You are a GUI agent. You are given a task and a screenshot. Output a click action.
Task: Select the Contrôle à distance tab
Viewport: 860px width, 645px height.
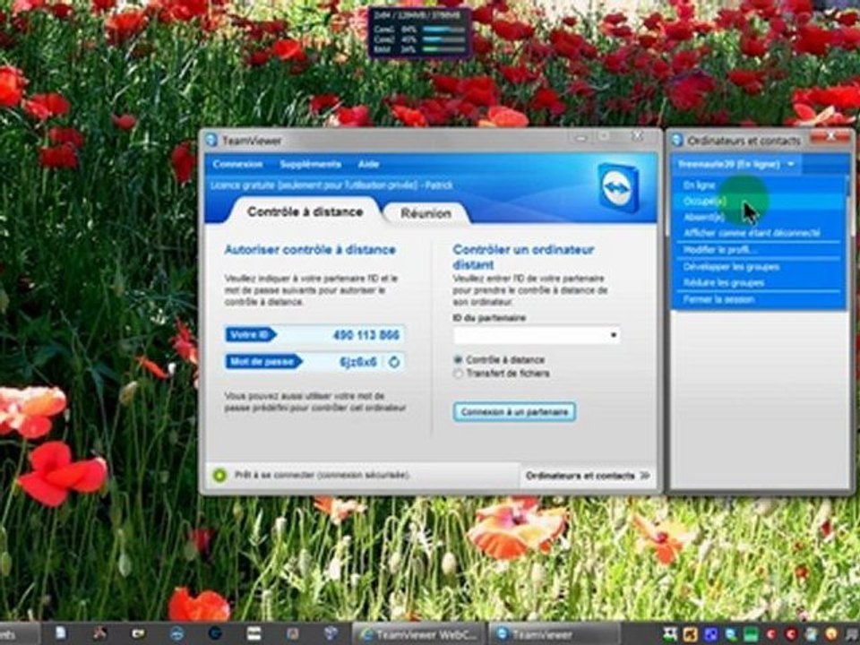pos(305,211)
